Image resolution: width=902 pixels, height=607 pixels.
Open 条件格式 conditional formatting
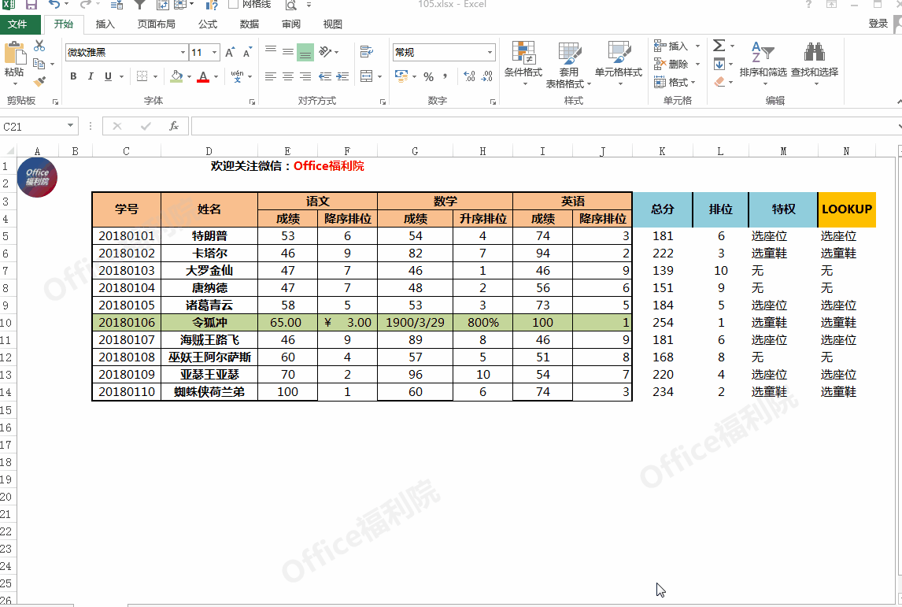click(x=523, y=64)
